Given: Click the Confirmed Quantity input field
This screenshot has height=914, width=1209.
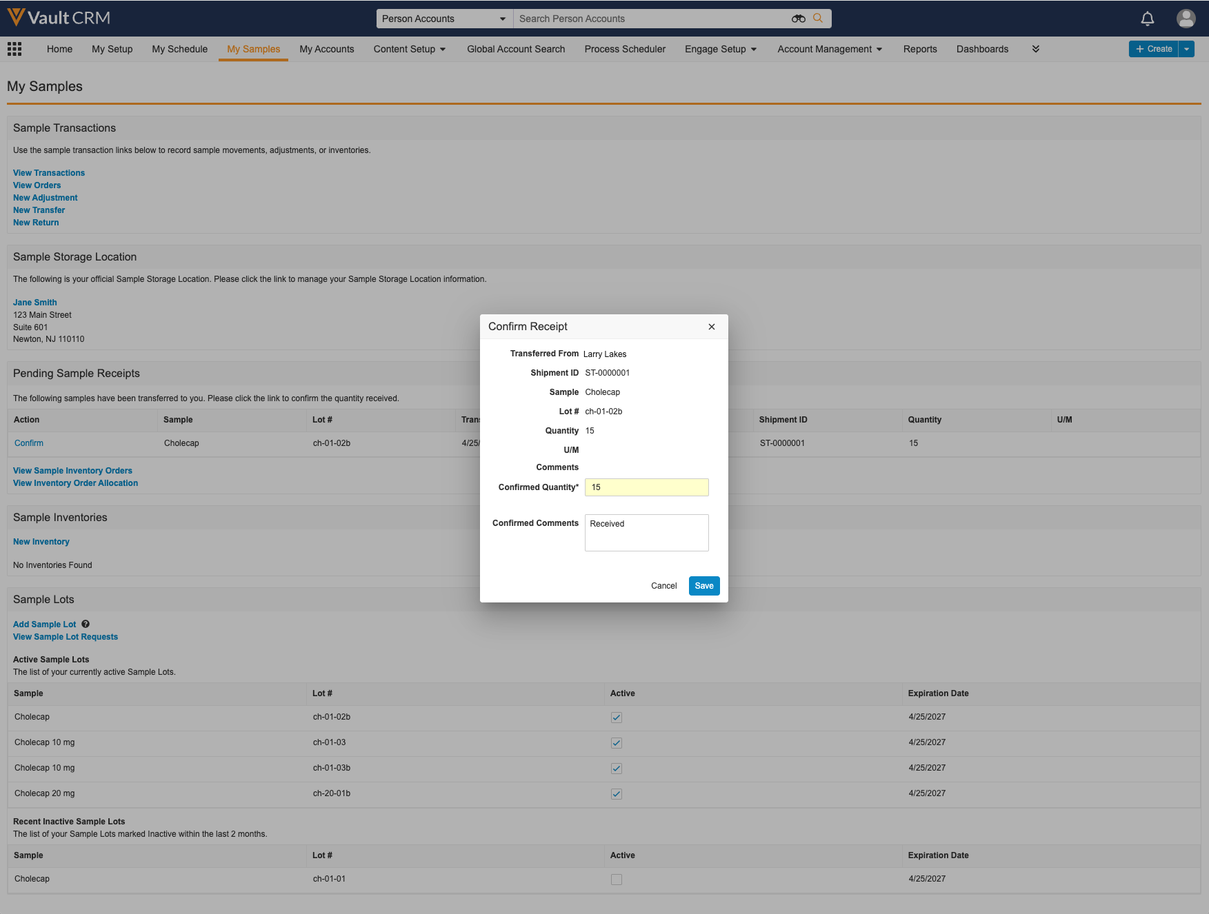Looking at the screenshot, I should point(646,487).
